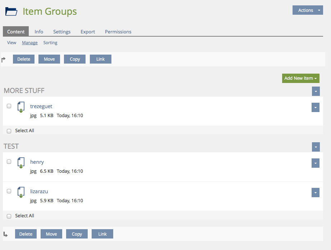The height and width of the screenshot is (250, 331).
Task: Go to the Sorting sub-view
Action: click(x=50, y=43)
